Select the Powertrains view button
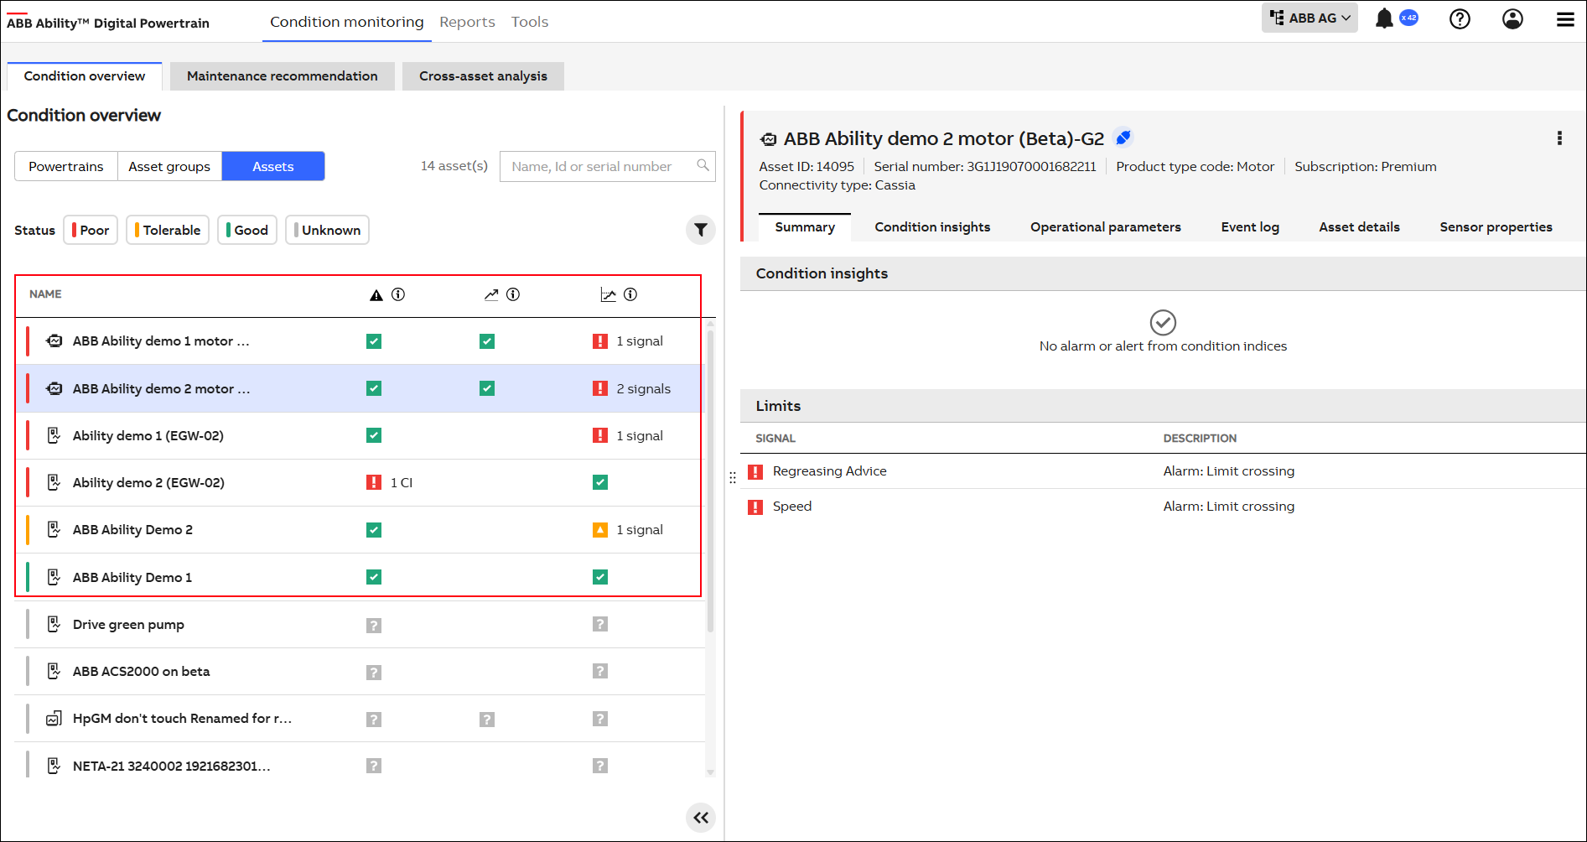The image size is (1587, 842). click(x=66, y=166)
